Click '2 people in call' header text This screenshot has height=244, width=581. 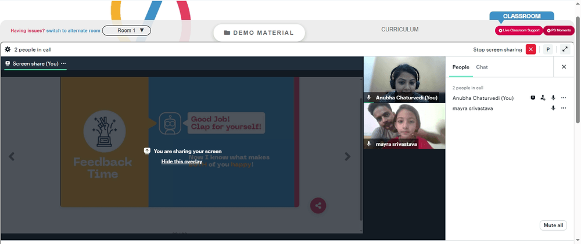click(33, 49)
